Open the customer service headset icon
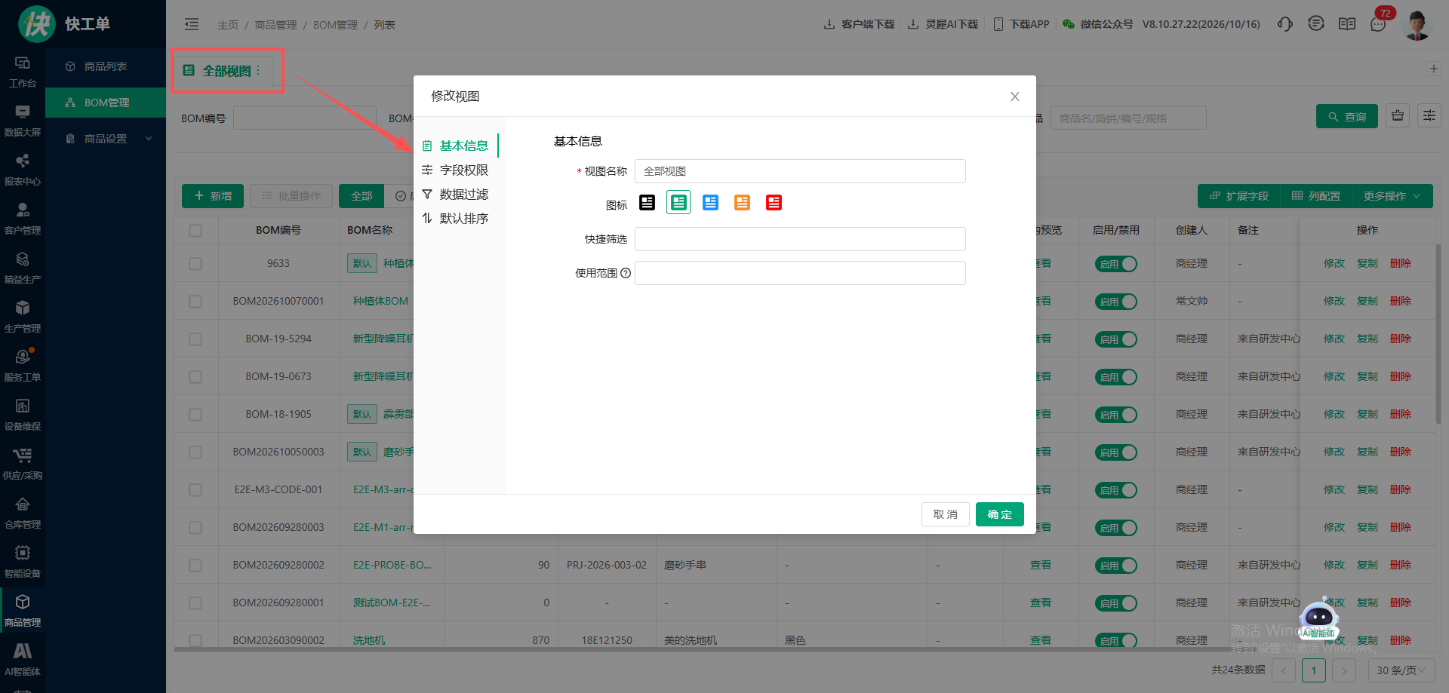This screenshot has height=693, width=1449. pos(1284,24)
